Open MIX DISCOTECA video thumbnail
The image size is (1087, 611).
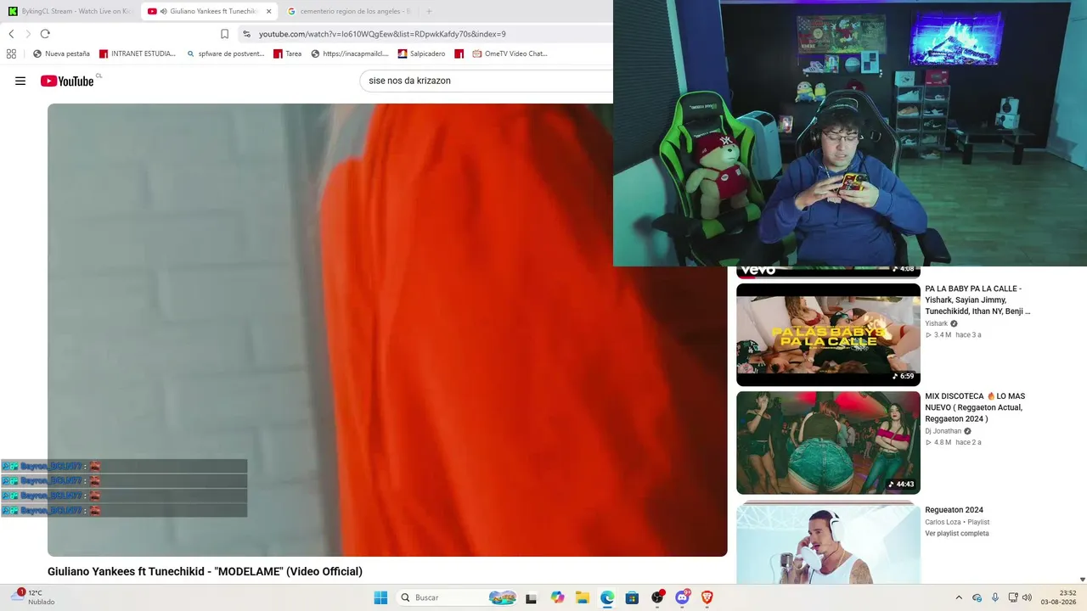[828, 442]
